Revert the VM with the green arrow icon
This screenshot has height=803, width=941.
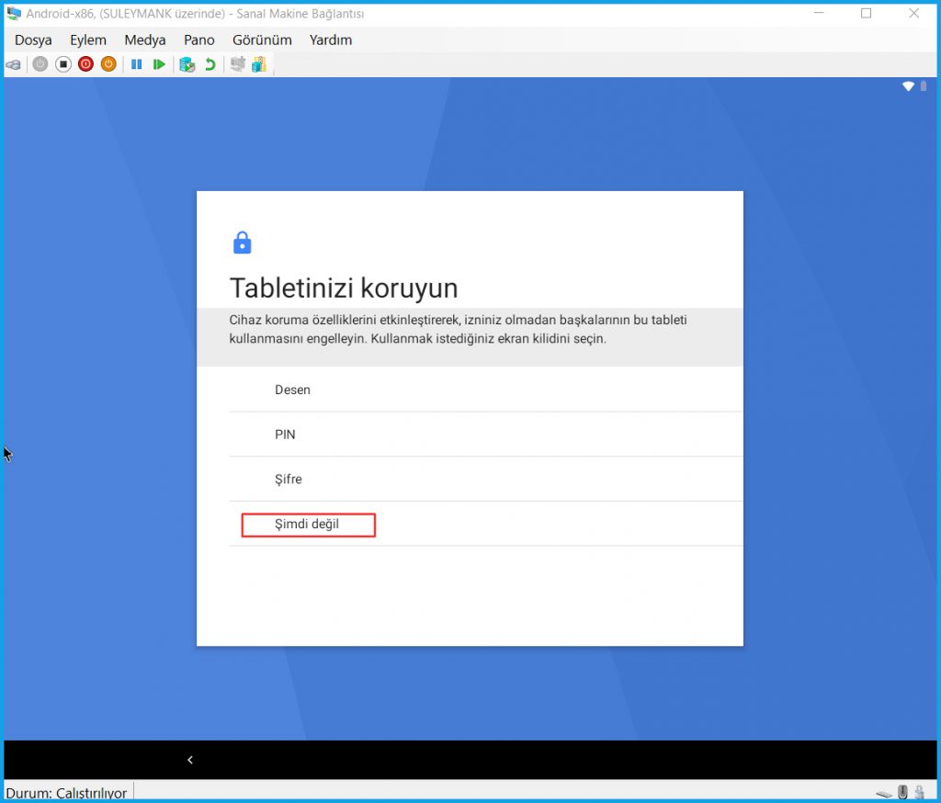tap(210, 64)
